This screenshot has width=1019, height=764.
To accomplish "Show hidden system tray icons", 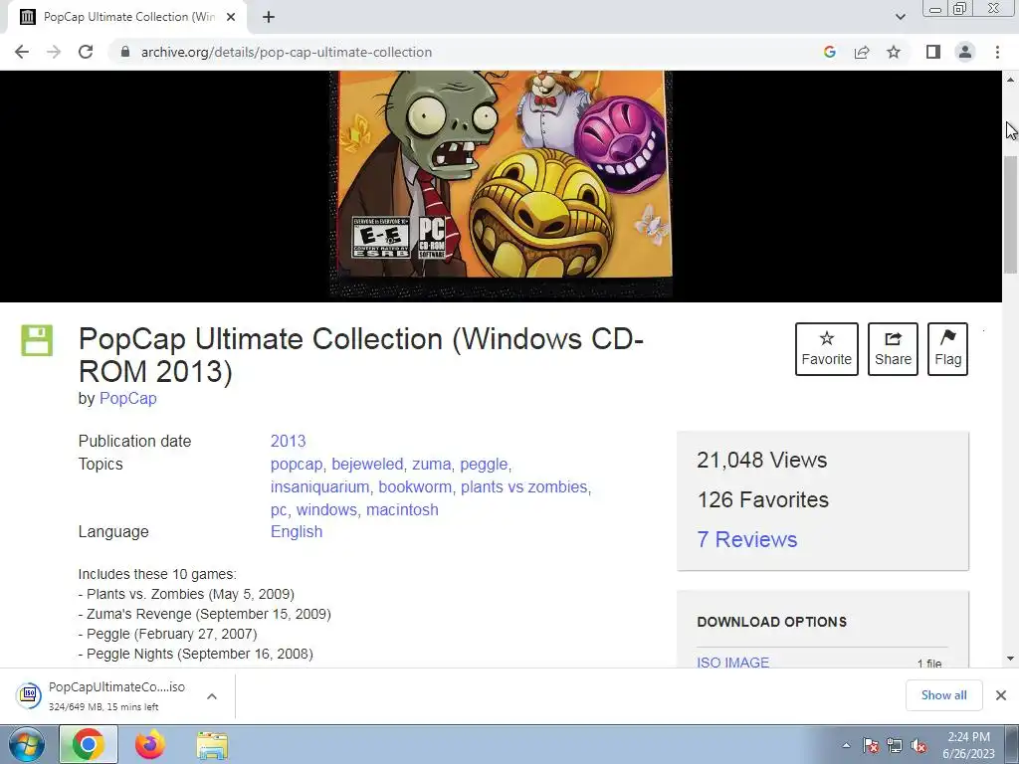I will click(x=846, y=745).
